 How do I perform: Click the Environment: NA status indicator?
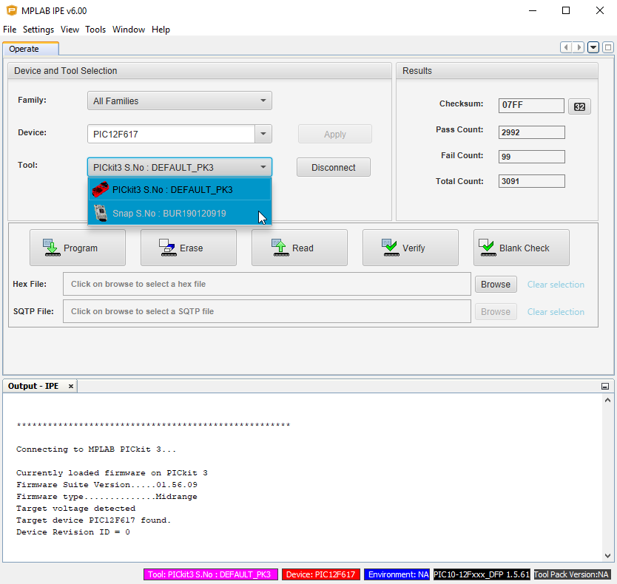[x=397, y=574]
